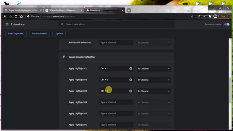Screen dimensions: 233x131
Task: Open scope dropdown for Apply Highlight #4
Action: tap(154, 103)
